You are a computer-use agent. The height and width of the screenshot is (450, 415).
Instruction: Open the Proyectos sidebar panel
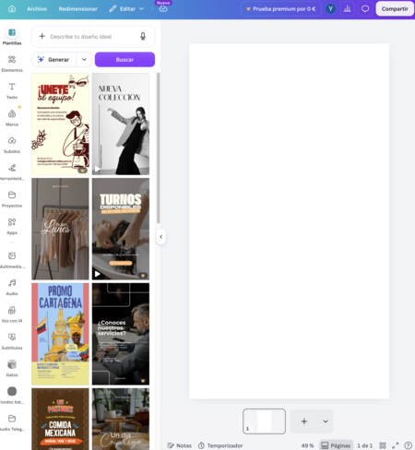[12, 199]
